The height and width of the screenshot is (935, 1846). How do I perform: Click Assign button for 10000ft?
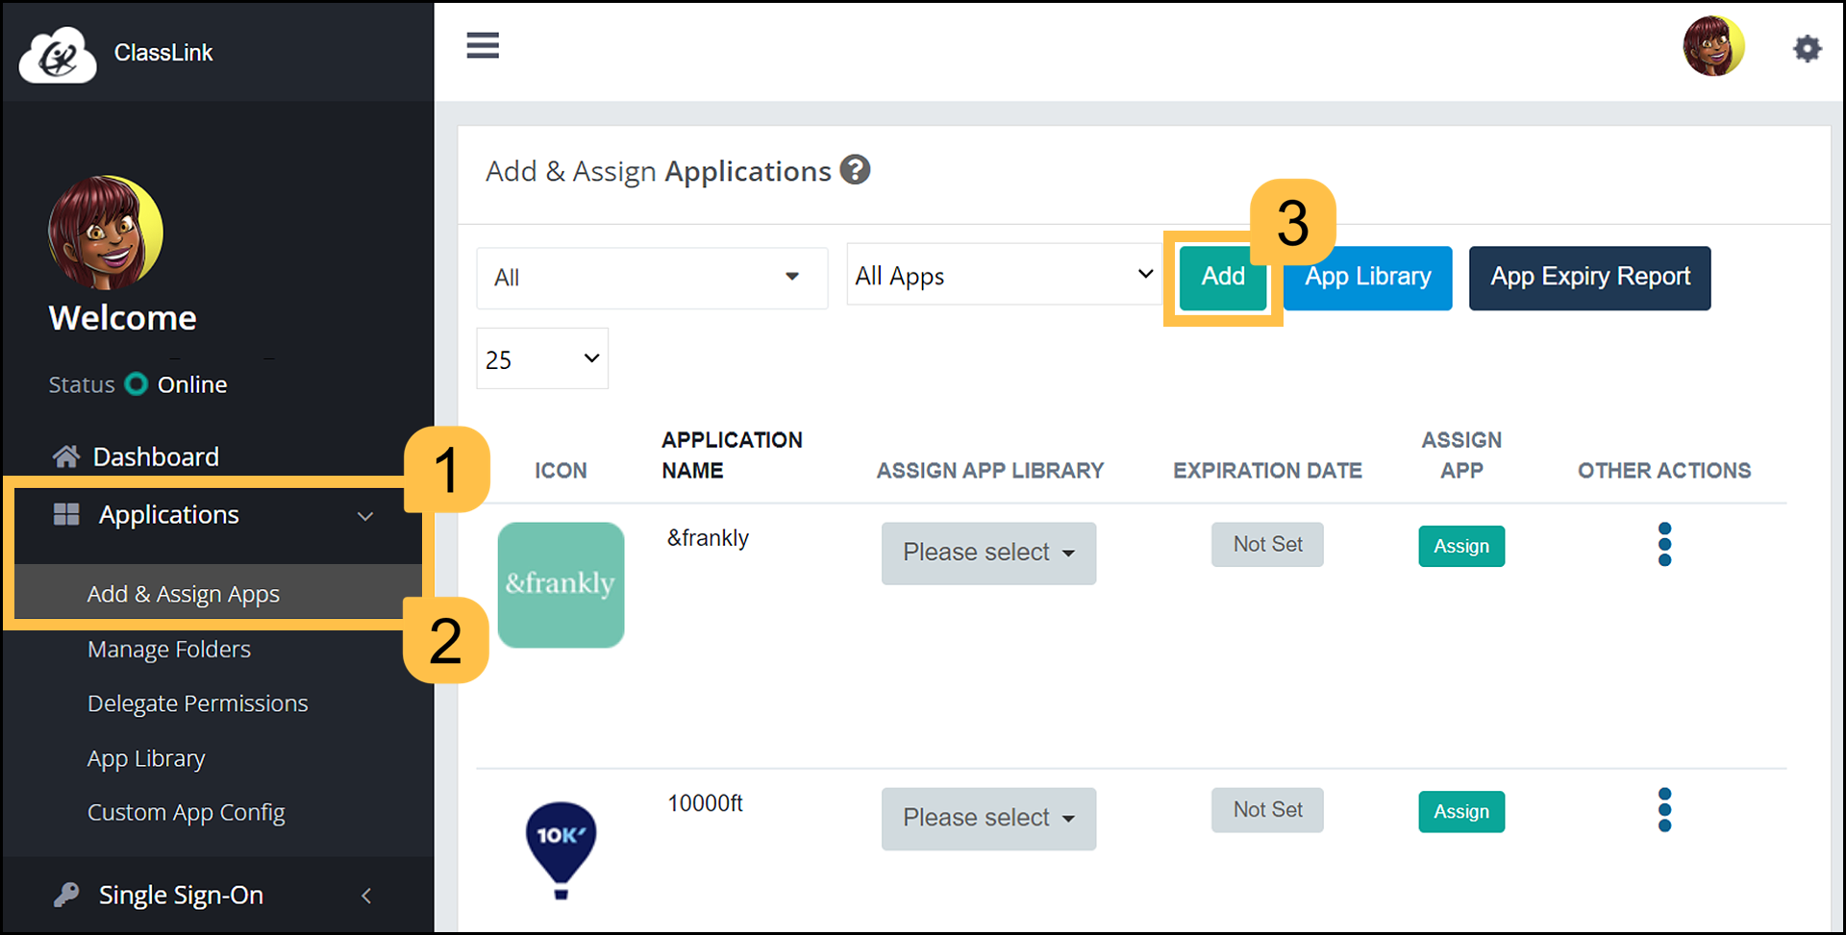pos(1460,812)
